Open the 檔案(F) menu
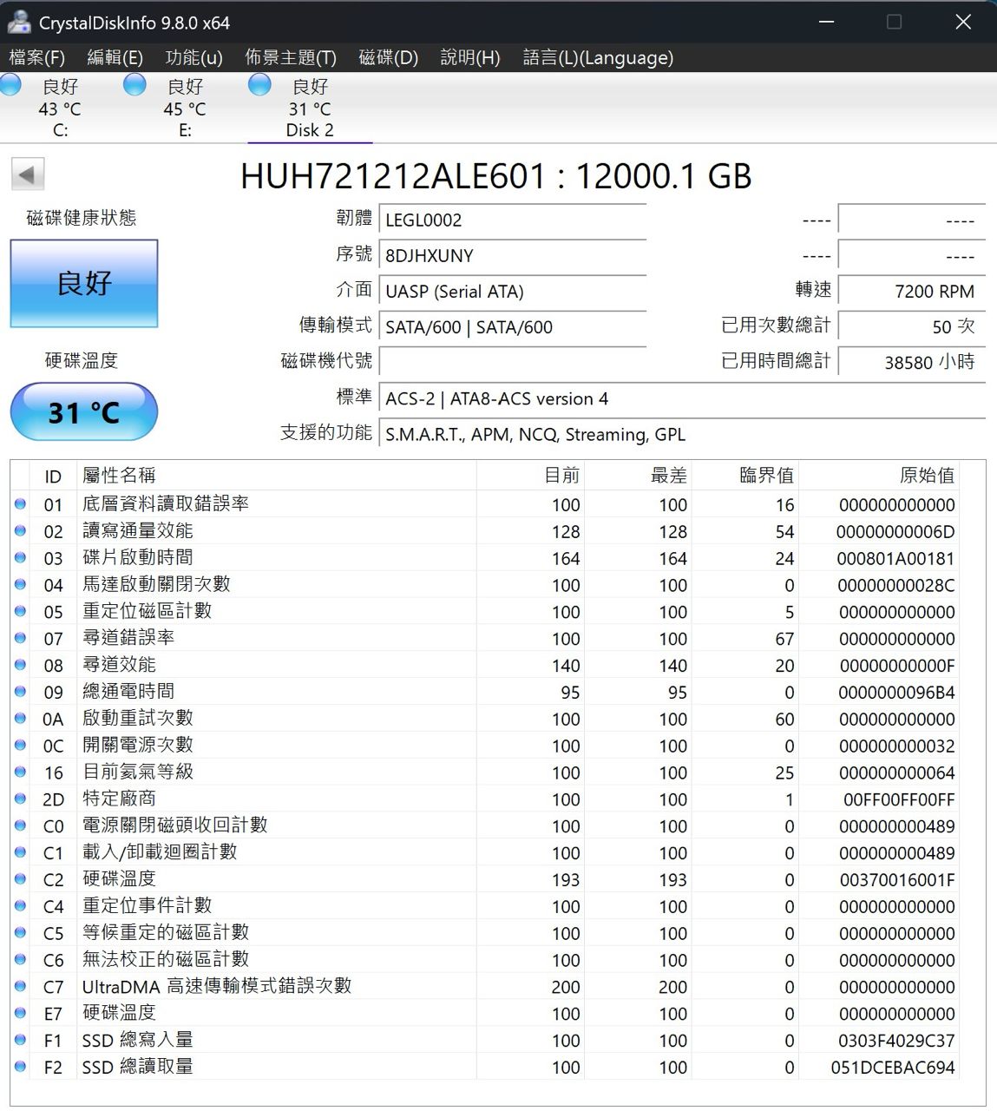Image resolution: width=997 pixels, height=1111 pixels. tap(36, 57)
